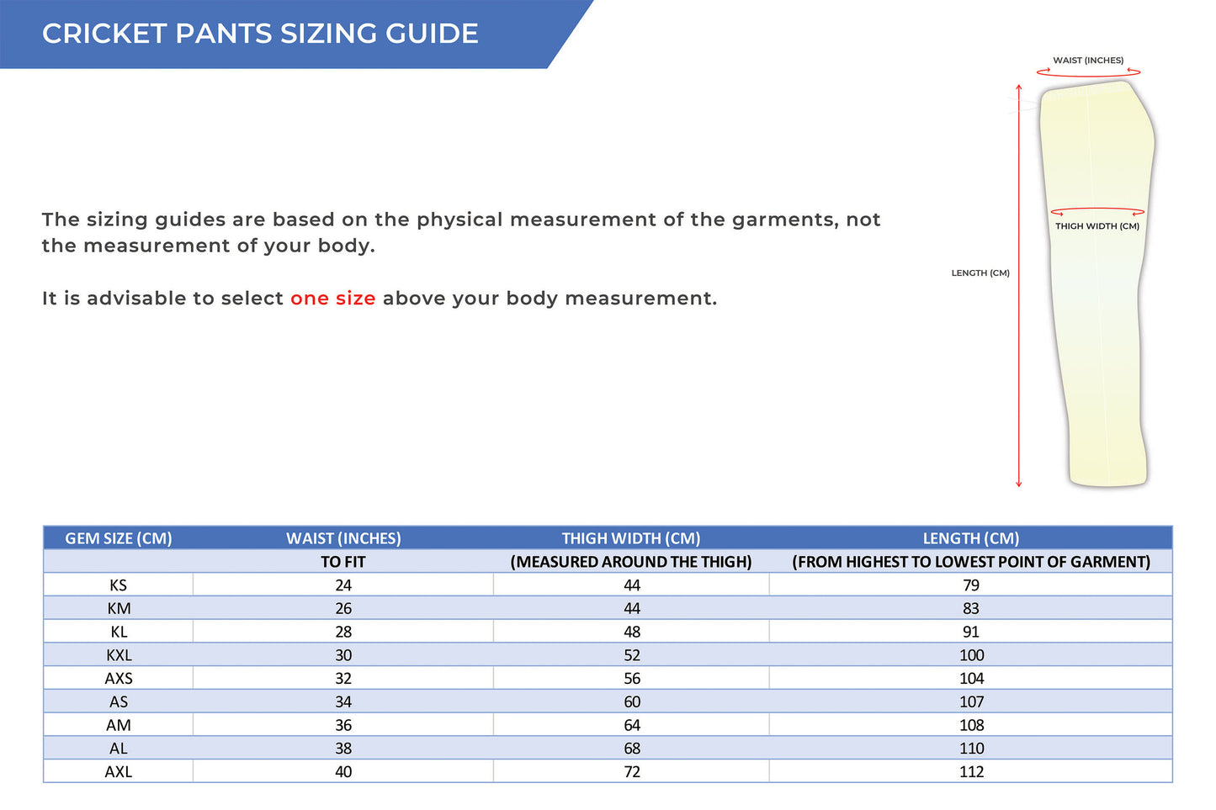Click the WAIST (INCHES) diagram label
The height and width of the screenshot is (810, 1216).
[x=1088, y=61]
